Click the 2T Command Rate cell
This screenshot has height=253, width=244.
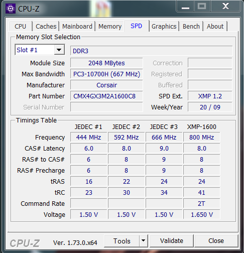202,203
